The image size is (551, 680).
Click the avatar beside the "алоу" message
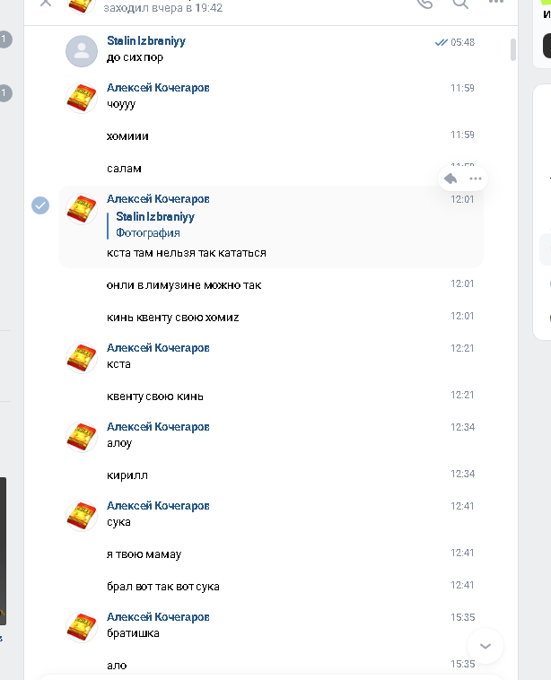(82, 436)
